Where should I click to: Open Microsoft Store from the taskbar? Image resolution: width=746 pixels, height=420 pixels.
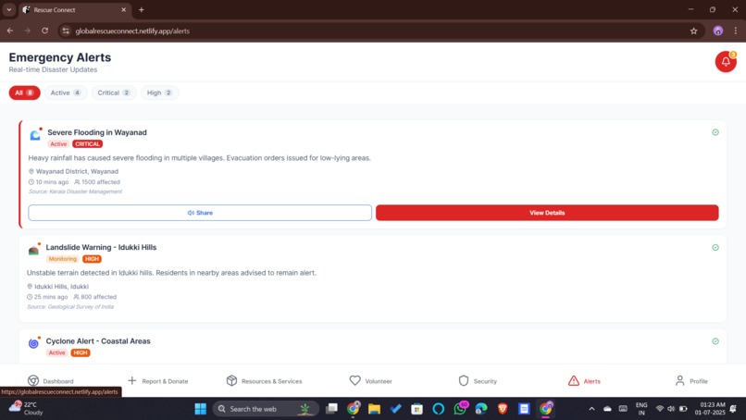tap(417, 409)
